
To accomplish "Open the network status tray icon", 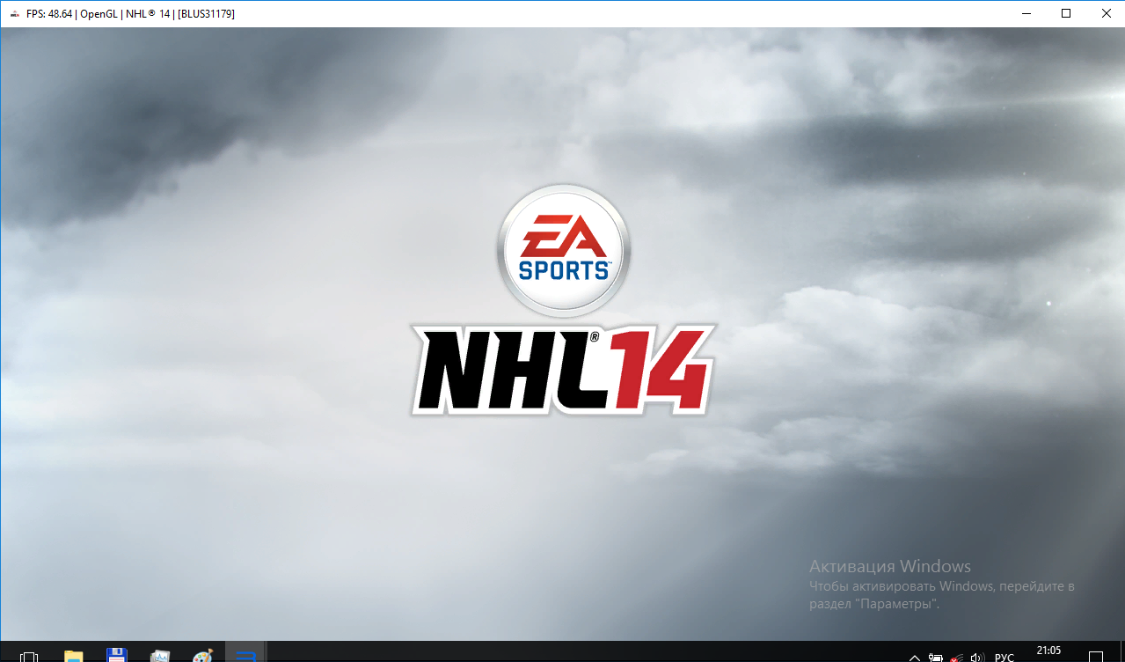I will coord(957,657).
